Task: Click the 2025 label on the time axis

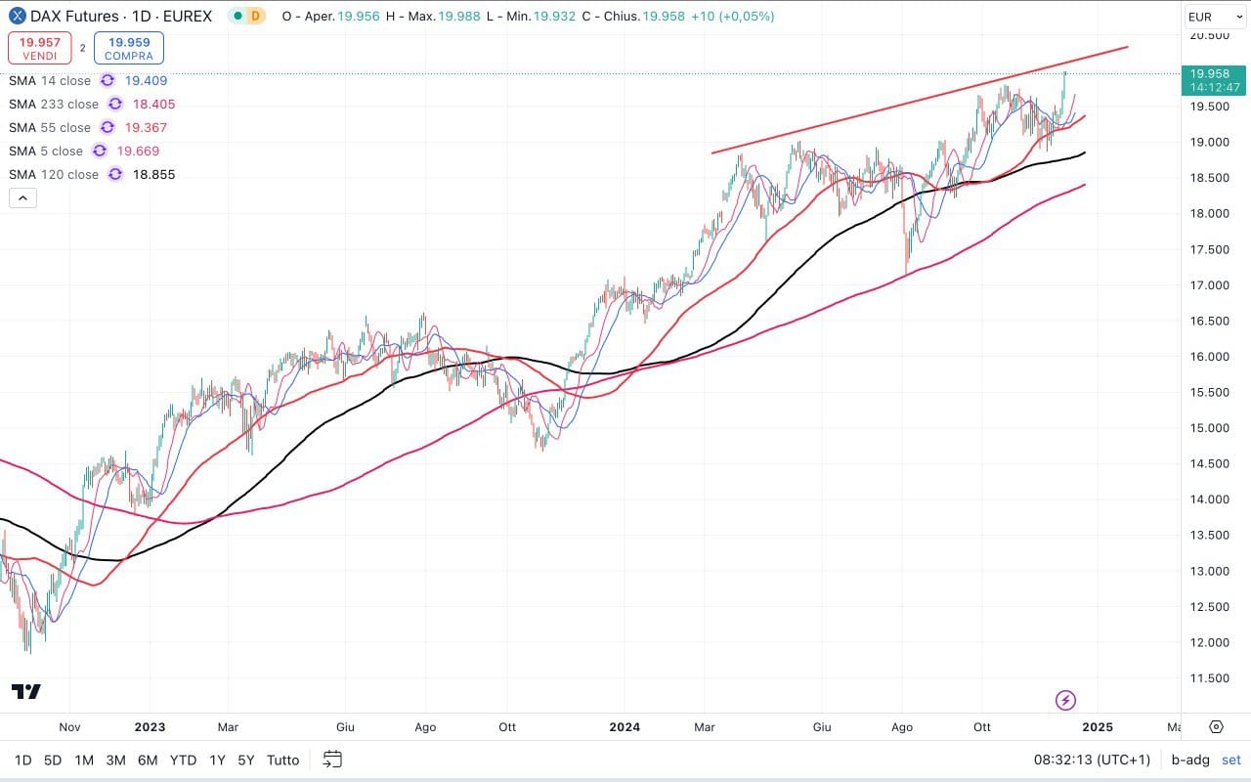Action: 1098,727
